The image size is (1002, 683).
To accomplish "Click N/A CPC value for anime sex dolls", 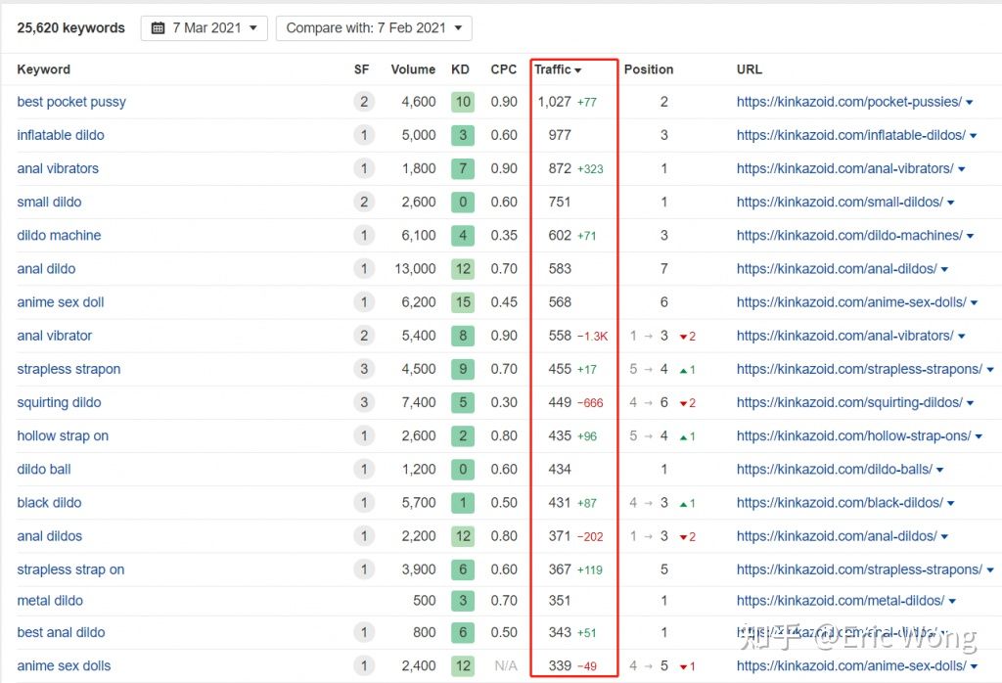I will coord(506,665).
